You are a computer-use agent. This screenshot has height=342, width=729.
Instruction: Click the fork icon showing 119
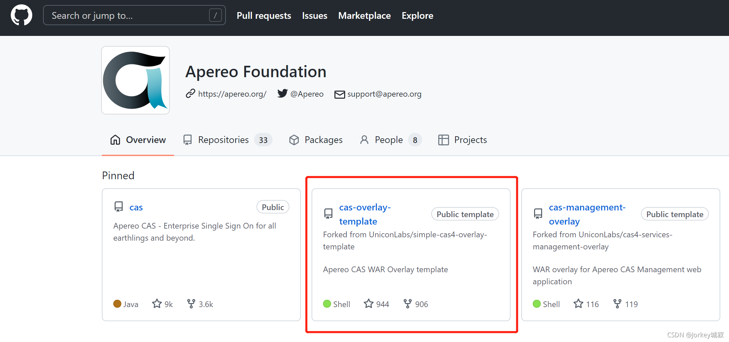click(617, 304)
